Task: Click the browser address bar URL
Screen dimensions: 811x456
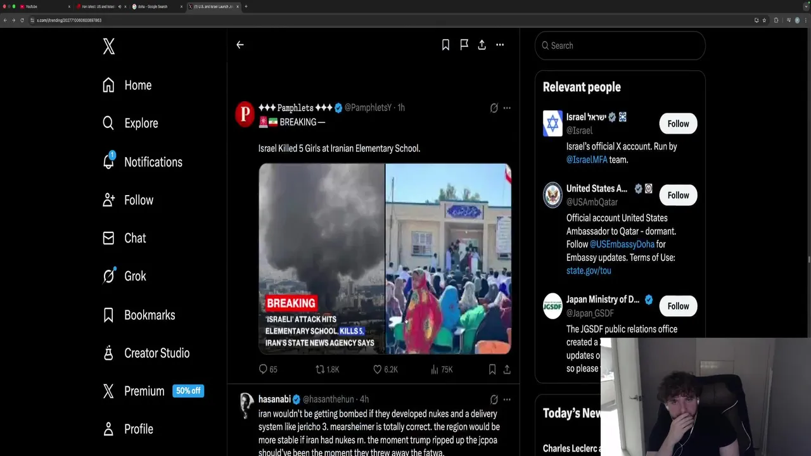Action: tap(69, 20)
